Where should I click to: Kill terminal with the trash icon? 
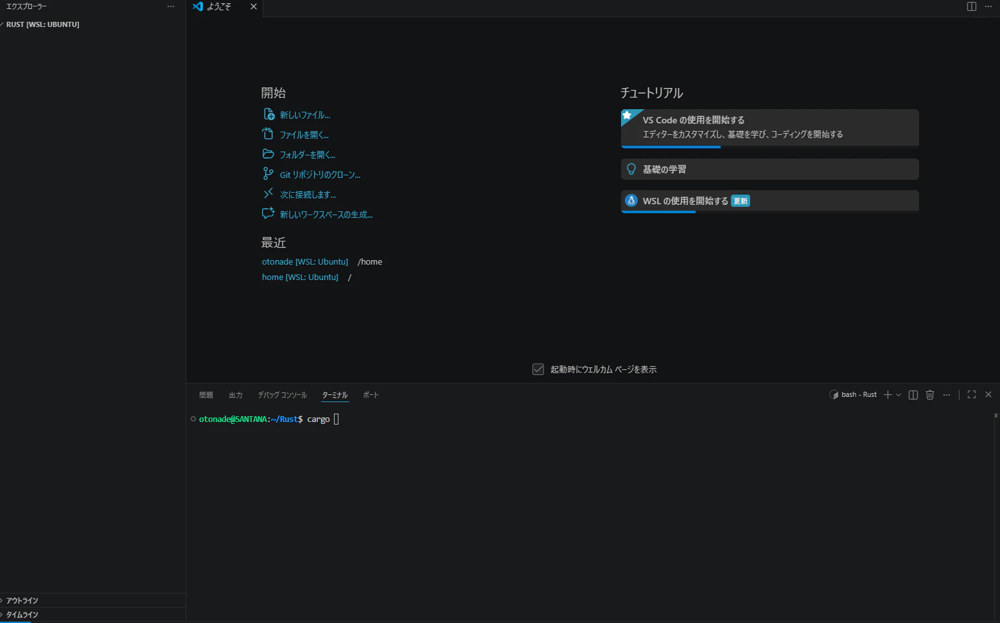click(930, 394)
